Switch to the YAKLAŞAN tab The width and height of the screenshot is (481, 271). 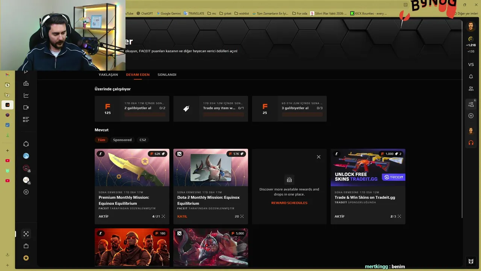[x=108, y=75]
